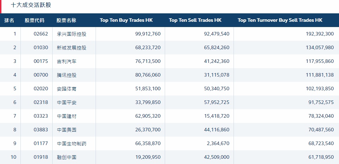Click the 股票名称 column header

[66, 20]
